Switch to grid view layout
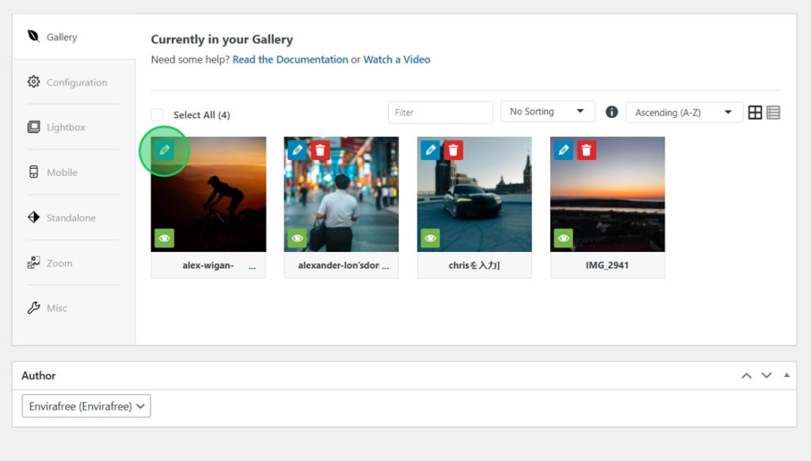Screen dimensions: 811x461 click(x=755, y=112)
